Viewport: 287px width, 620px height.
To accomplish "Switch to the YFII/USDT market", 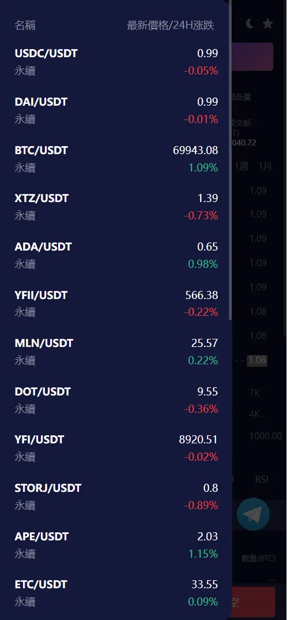I will click(x=116, y=303).
